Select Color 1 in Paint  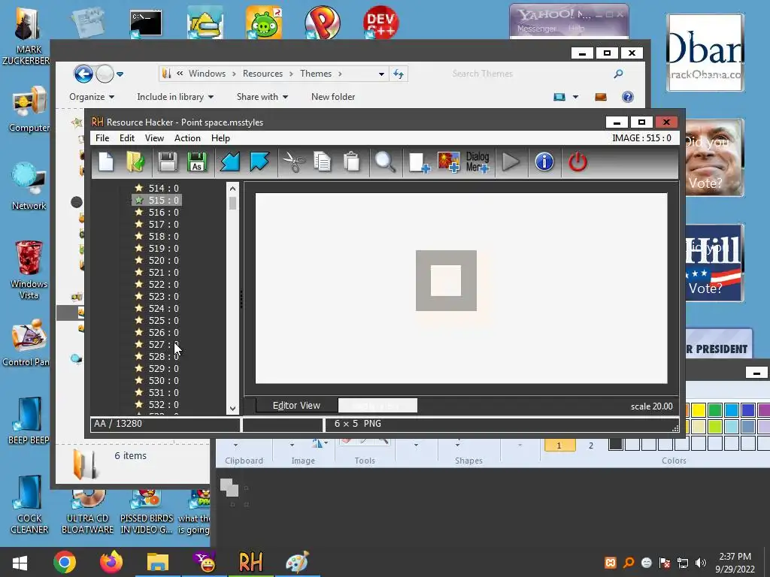(559, 445)
